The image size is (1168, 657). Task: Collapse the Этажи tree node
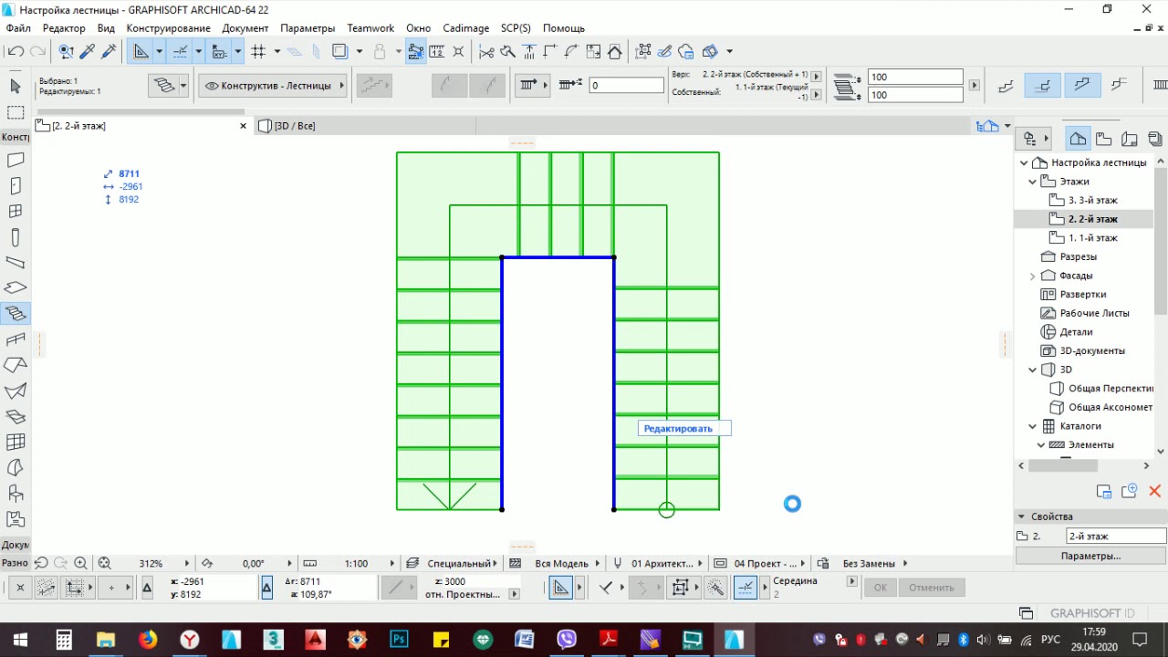[x=1033, y=182]
